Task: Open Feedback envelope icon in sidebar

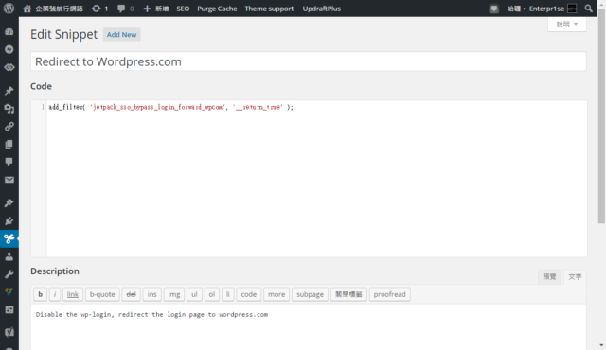Action: (x=9, y=180)
